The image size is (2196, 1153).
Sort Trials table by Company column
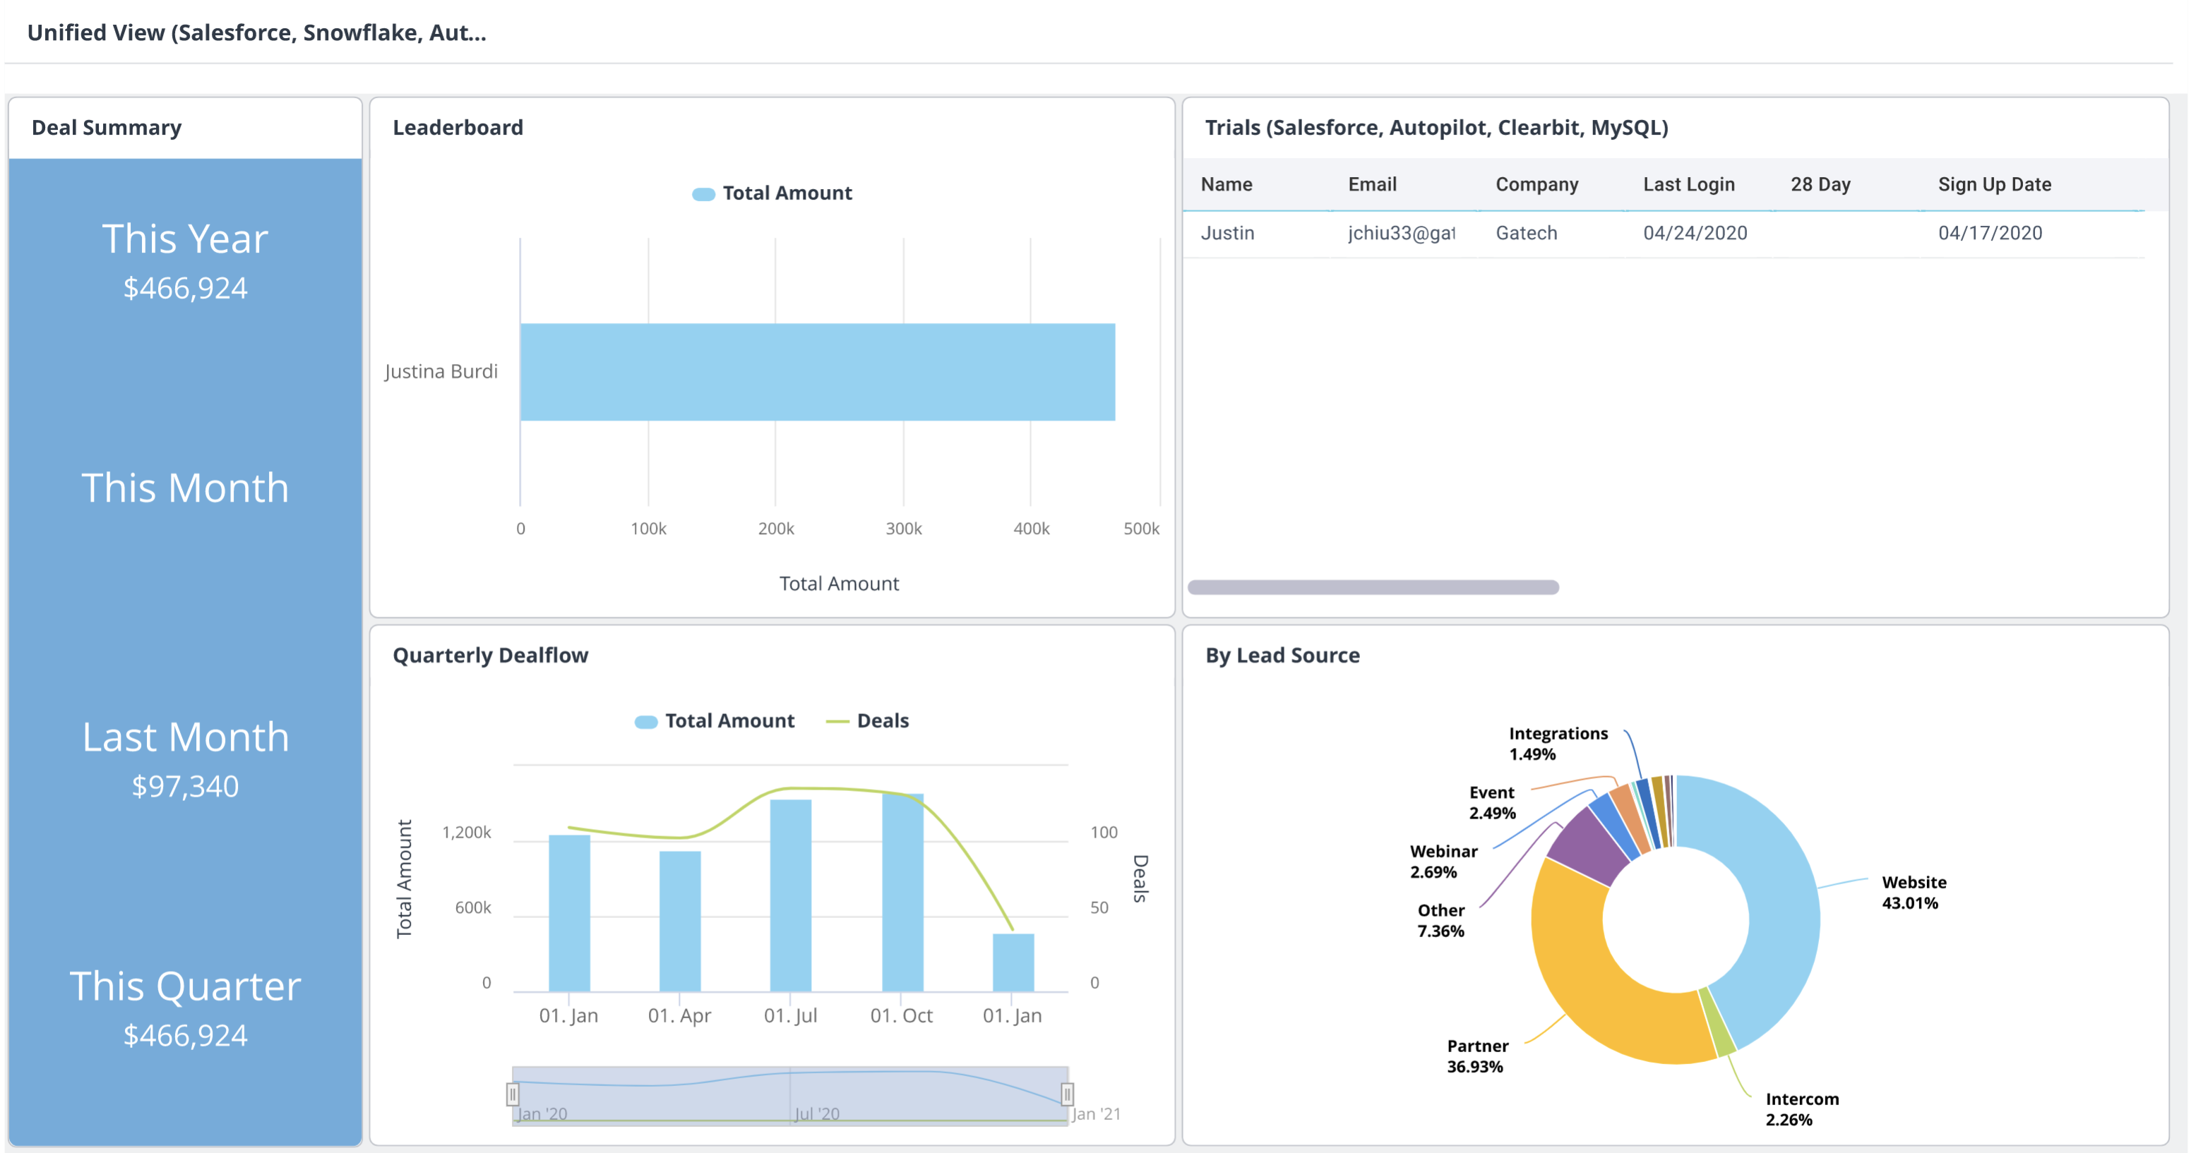[x=1536, y=184]
